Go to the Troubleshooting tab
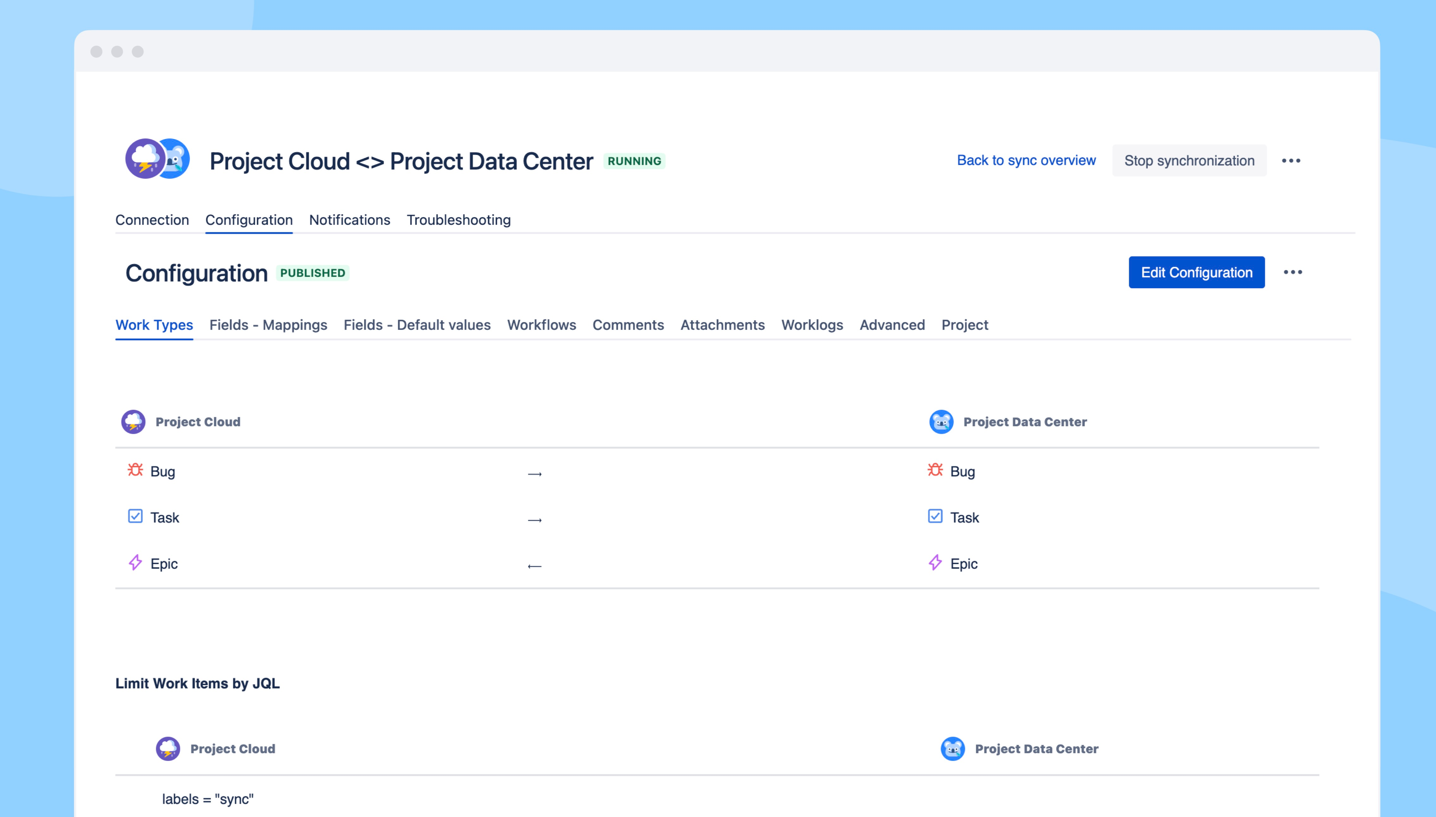The width and height of the screenshot is (1436, 817). [x=458, y=220]
